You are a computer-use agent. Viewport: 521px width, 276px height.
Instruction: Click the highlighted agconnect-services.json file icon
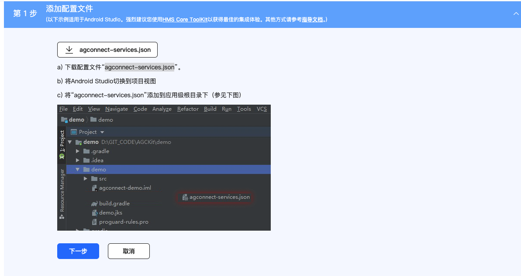(185, 198)
